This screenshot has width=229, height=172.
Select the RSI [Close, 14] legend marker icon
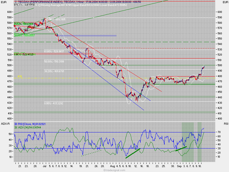[x=17, y=124]
